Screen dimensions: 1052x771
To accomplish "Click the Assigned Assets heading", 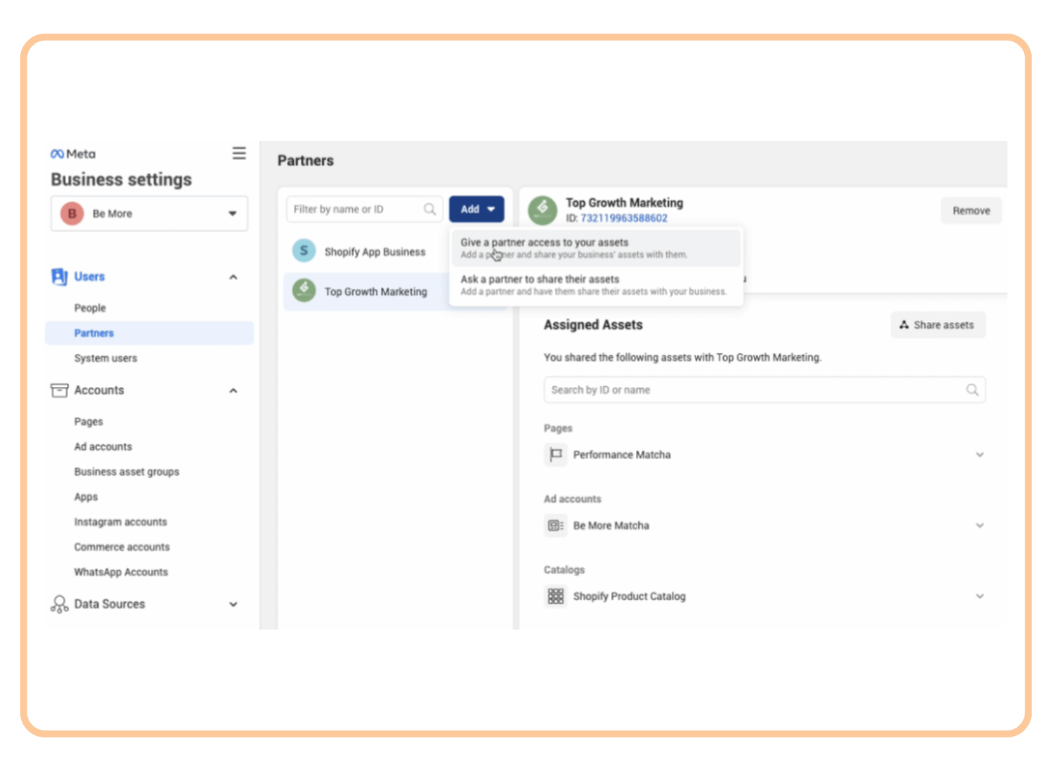I will pos(593,325).
